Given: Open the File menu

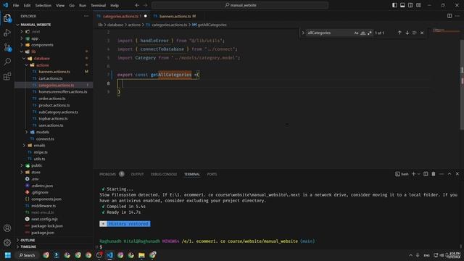Looking at the screenshot, I should (x=16, y=5).
